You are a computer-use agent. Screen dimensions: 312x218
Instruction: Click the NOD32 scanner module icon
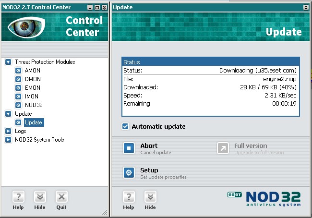point(18,105)
